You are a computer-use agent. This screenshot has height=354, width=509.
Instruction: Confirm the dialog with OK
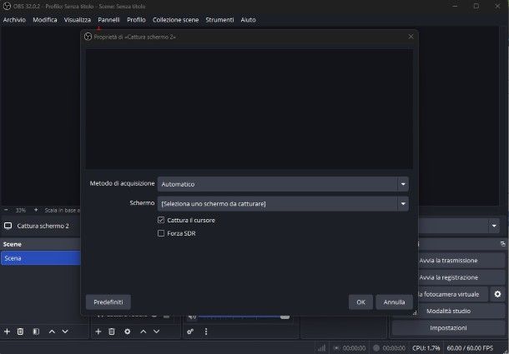[360, 302]
